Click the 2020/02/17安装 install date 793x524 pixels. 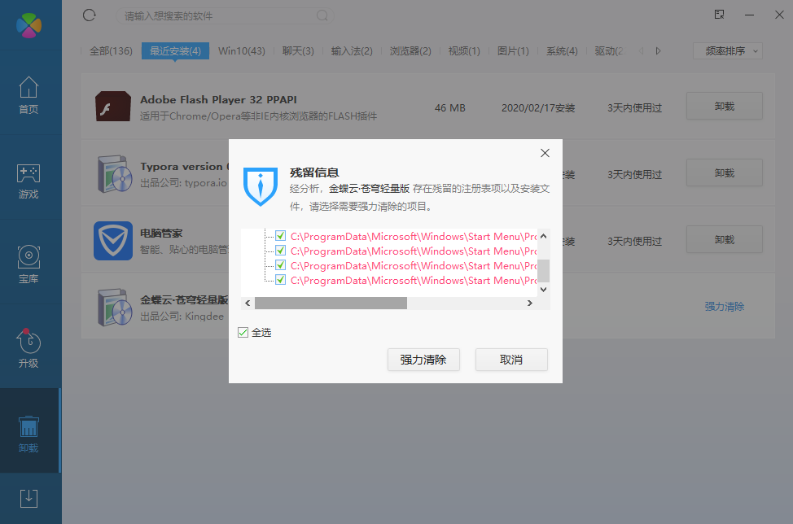pos(538,108)
